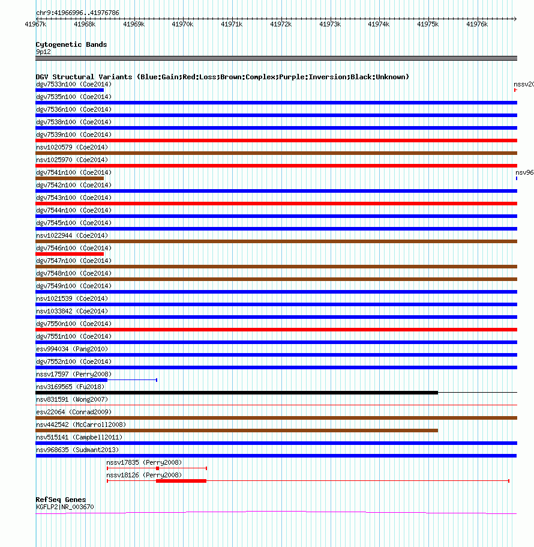
Task: Open variant nsv1033842 (Coe2014)
Action: click(72, 311)
